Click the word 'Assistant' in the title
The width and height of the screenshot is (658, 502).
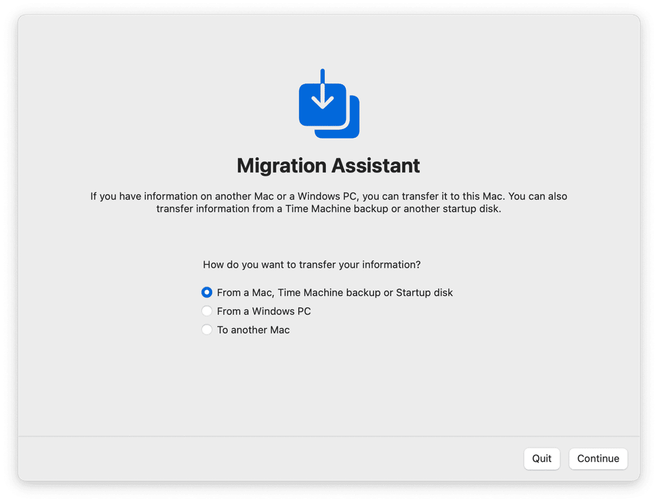click(375, 166)
